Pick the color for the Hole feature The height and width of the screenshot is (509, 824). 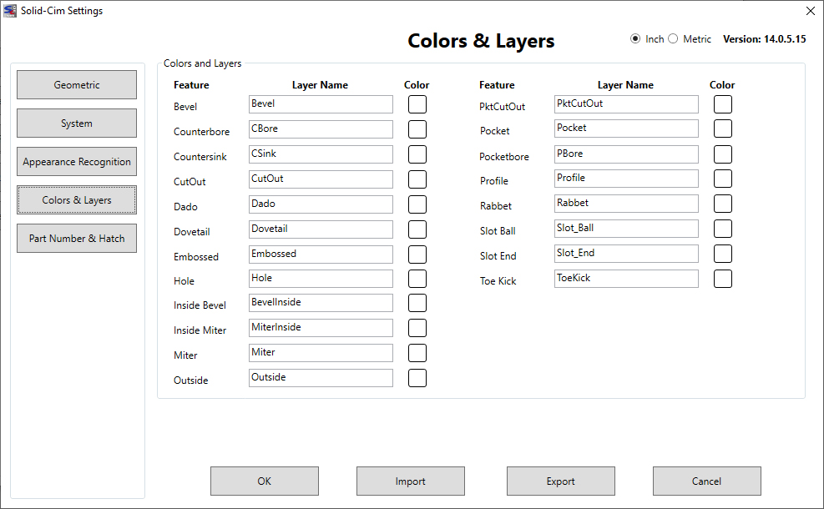417,279
